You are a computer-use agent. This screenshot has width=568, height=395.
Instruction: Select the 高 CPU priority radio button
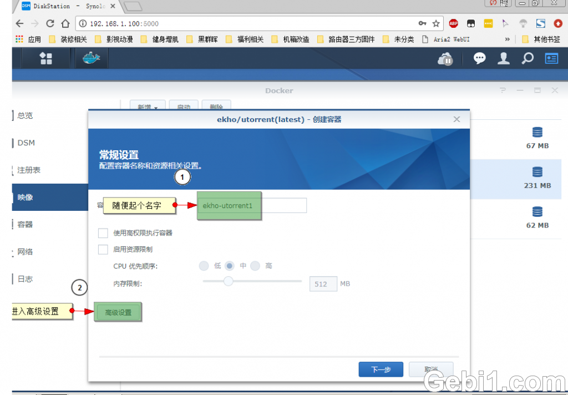256,266
